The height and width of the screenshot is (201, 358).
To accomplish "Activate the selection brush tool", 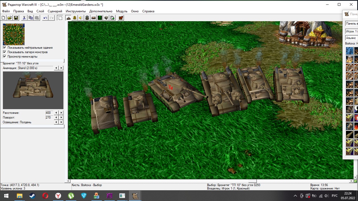I will [60, 18].
